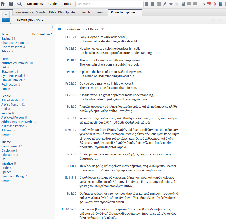
Task: Go back with the left arrow
Action: click(213, 20)
